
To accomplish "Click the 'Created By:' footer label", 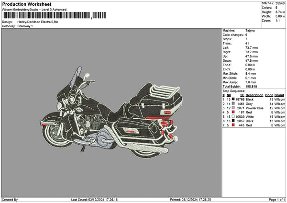I will coord(10,200).
